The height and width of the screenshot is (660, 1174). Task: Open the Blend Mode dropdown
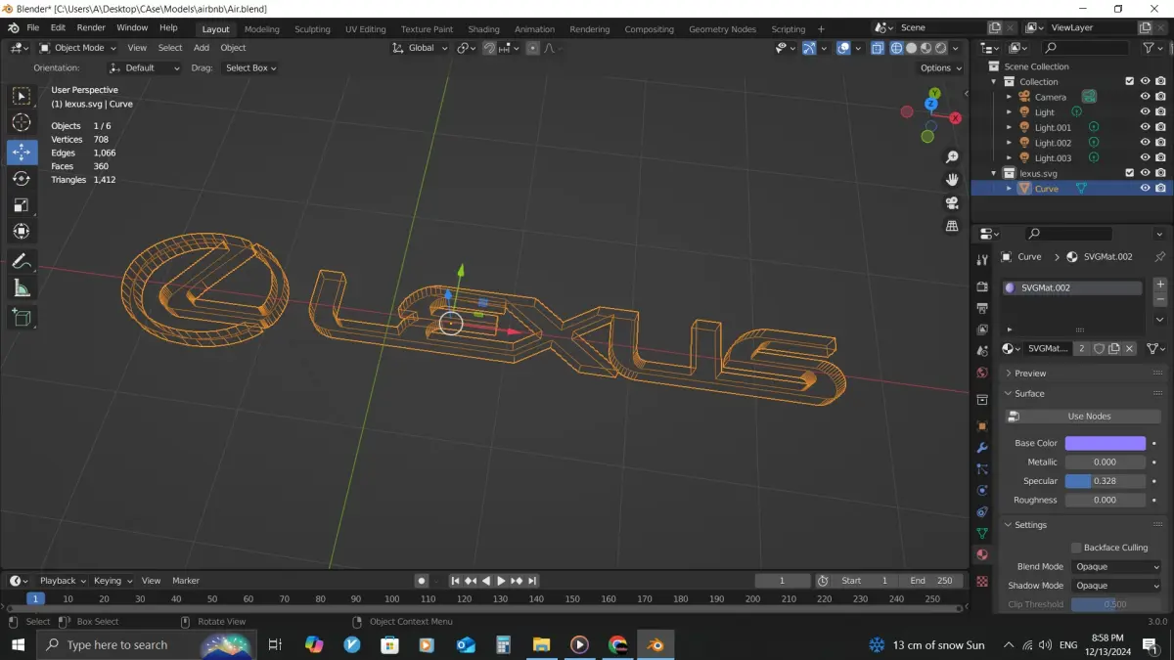point(1115,567)
